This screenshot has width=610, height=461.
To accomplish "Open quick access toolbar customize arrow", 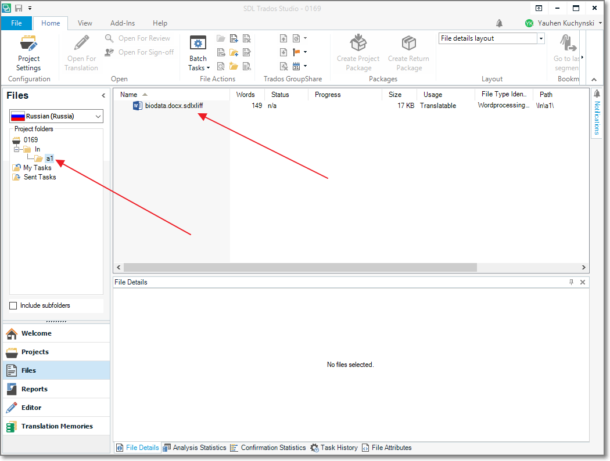I will (30, 8).
